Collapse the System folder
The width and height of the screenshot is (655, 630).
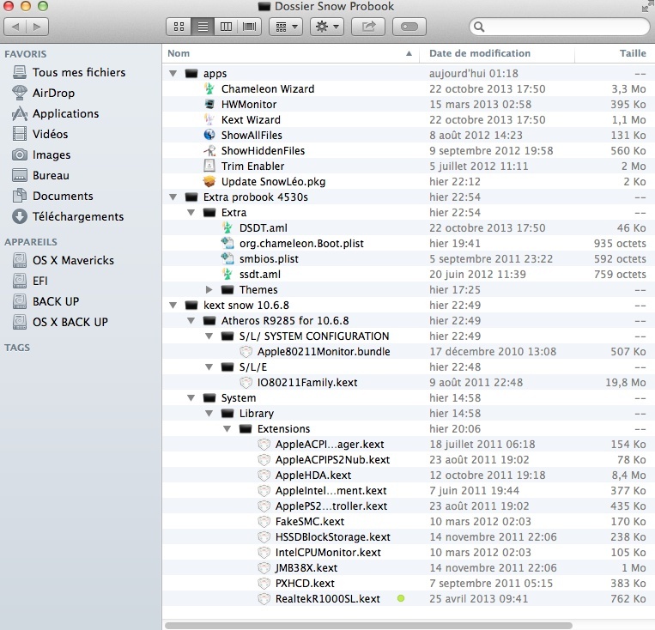tap(191, 398)
